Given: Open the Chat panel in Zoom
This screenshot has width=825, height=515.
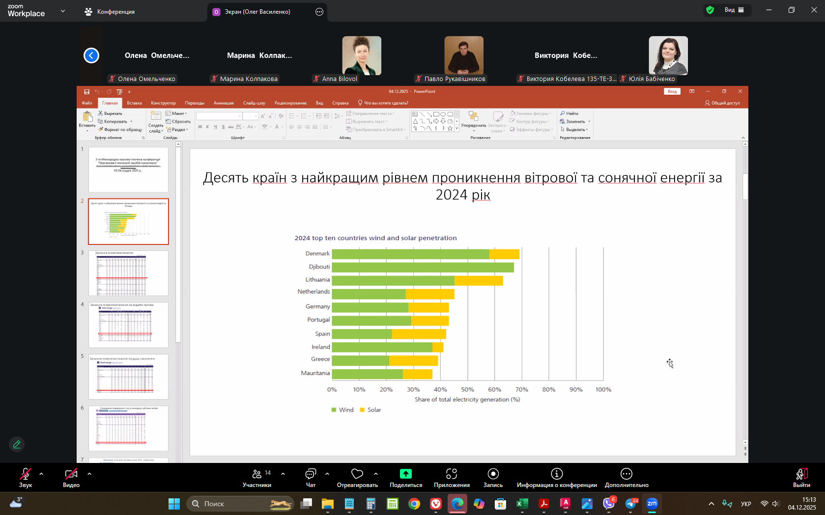Looking at the screenshot, I should tap(311, 477).
